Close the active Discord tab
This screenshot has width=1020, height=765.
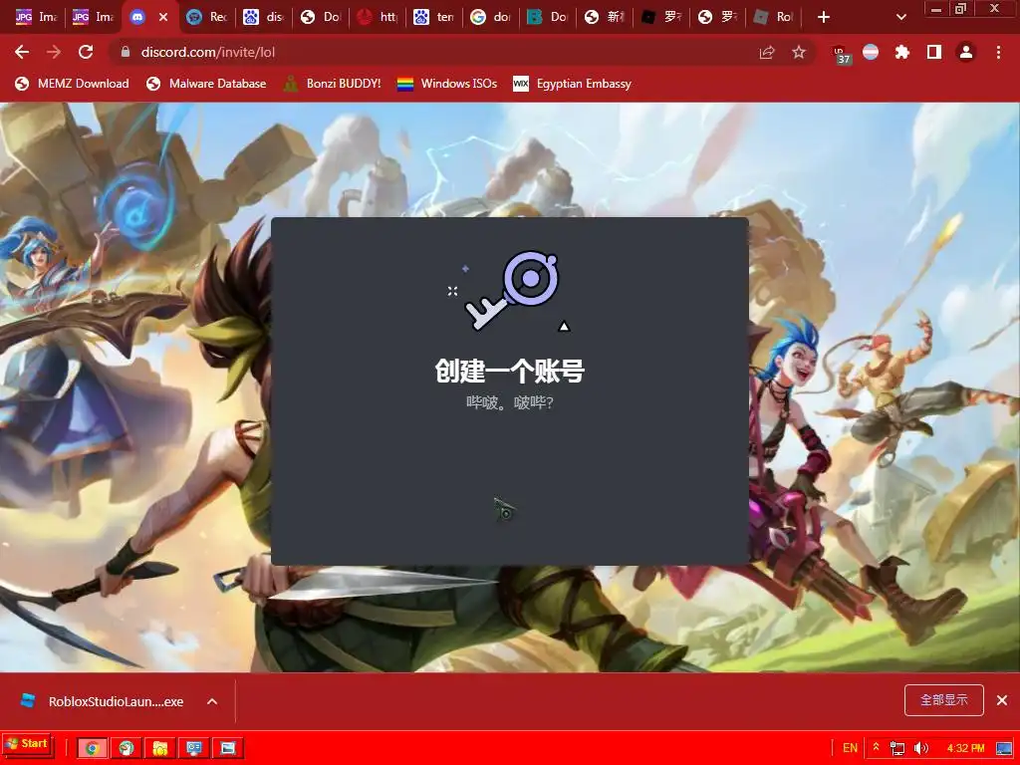tap(163, 17)
